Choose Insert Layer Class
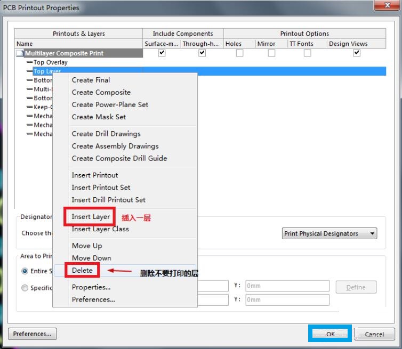402x349 pixels. pyautogui.click(x=100, y=229)
